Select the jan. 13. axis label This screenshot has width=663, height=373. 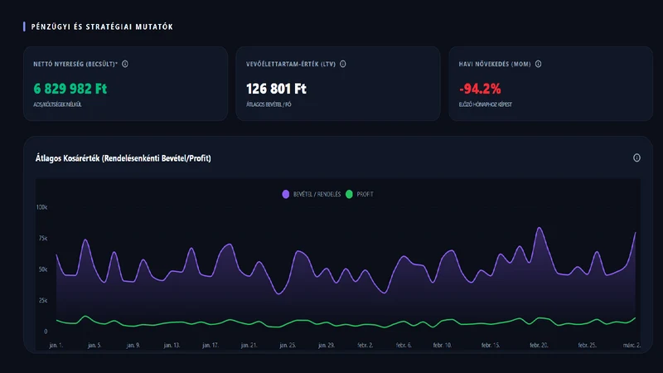pyautogui.click(x=172, y=345)
